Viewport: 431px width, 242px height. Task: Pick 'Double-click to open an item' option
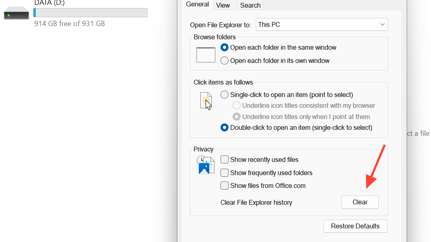click(225, 128)
